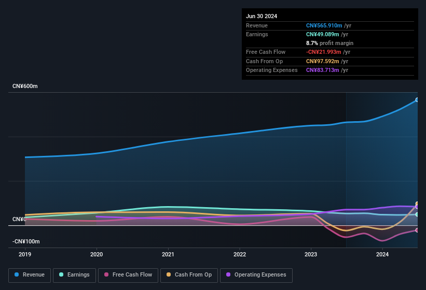Click the Operating Expenses row label in tooltip
The image size is (426, 290).
272,70
